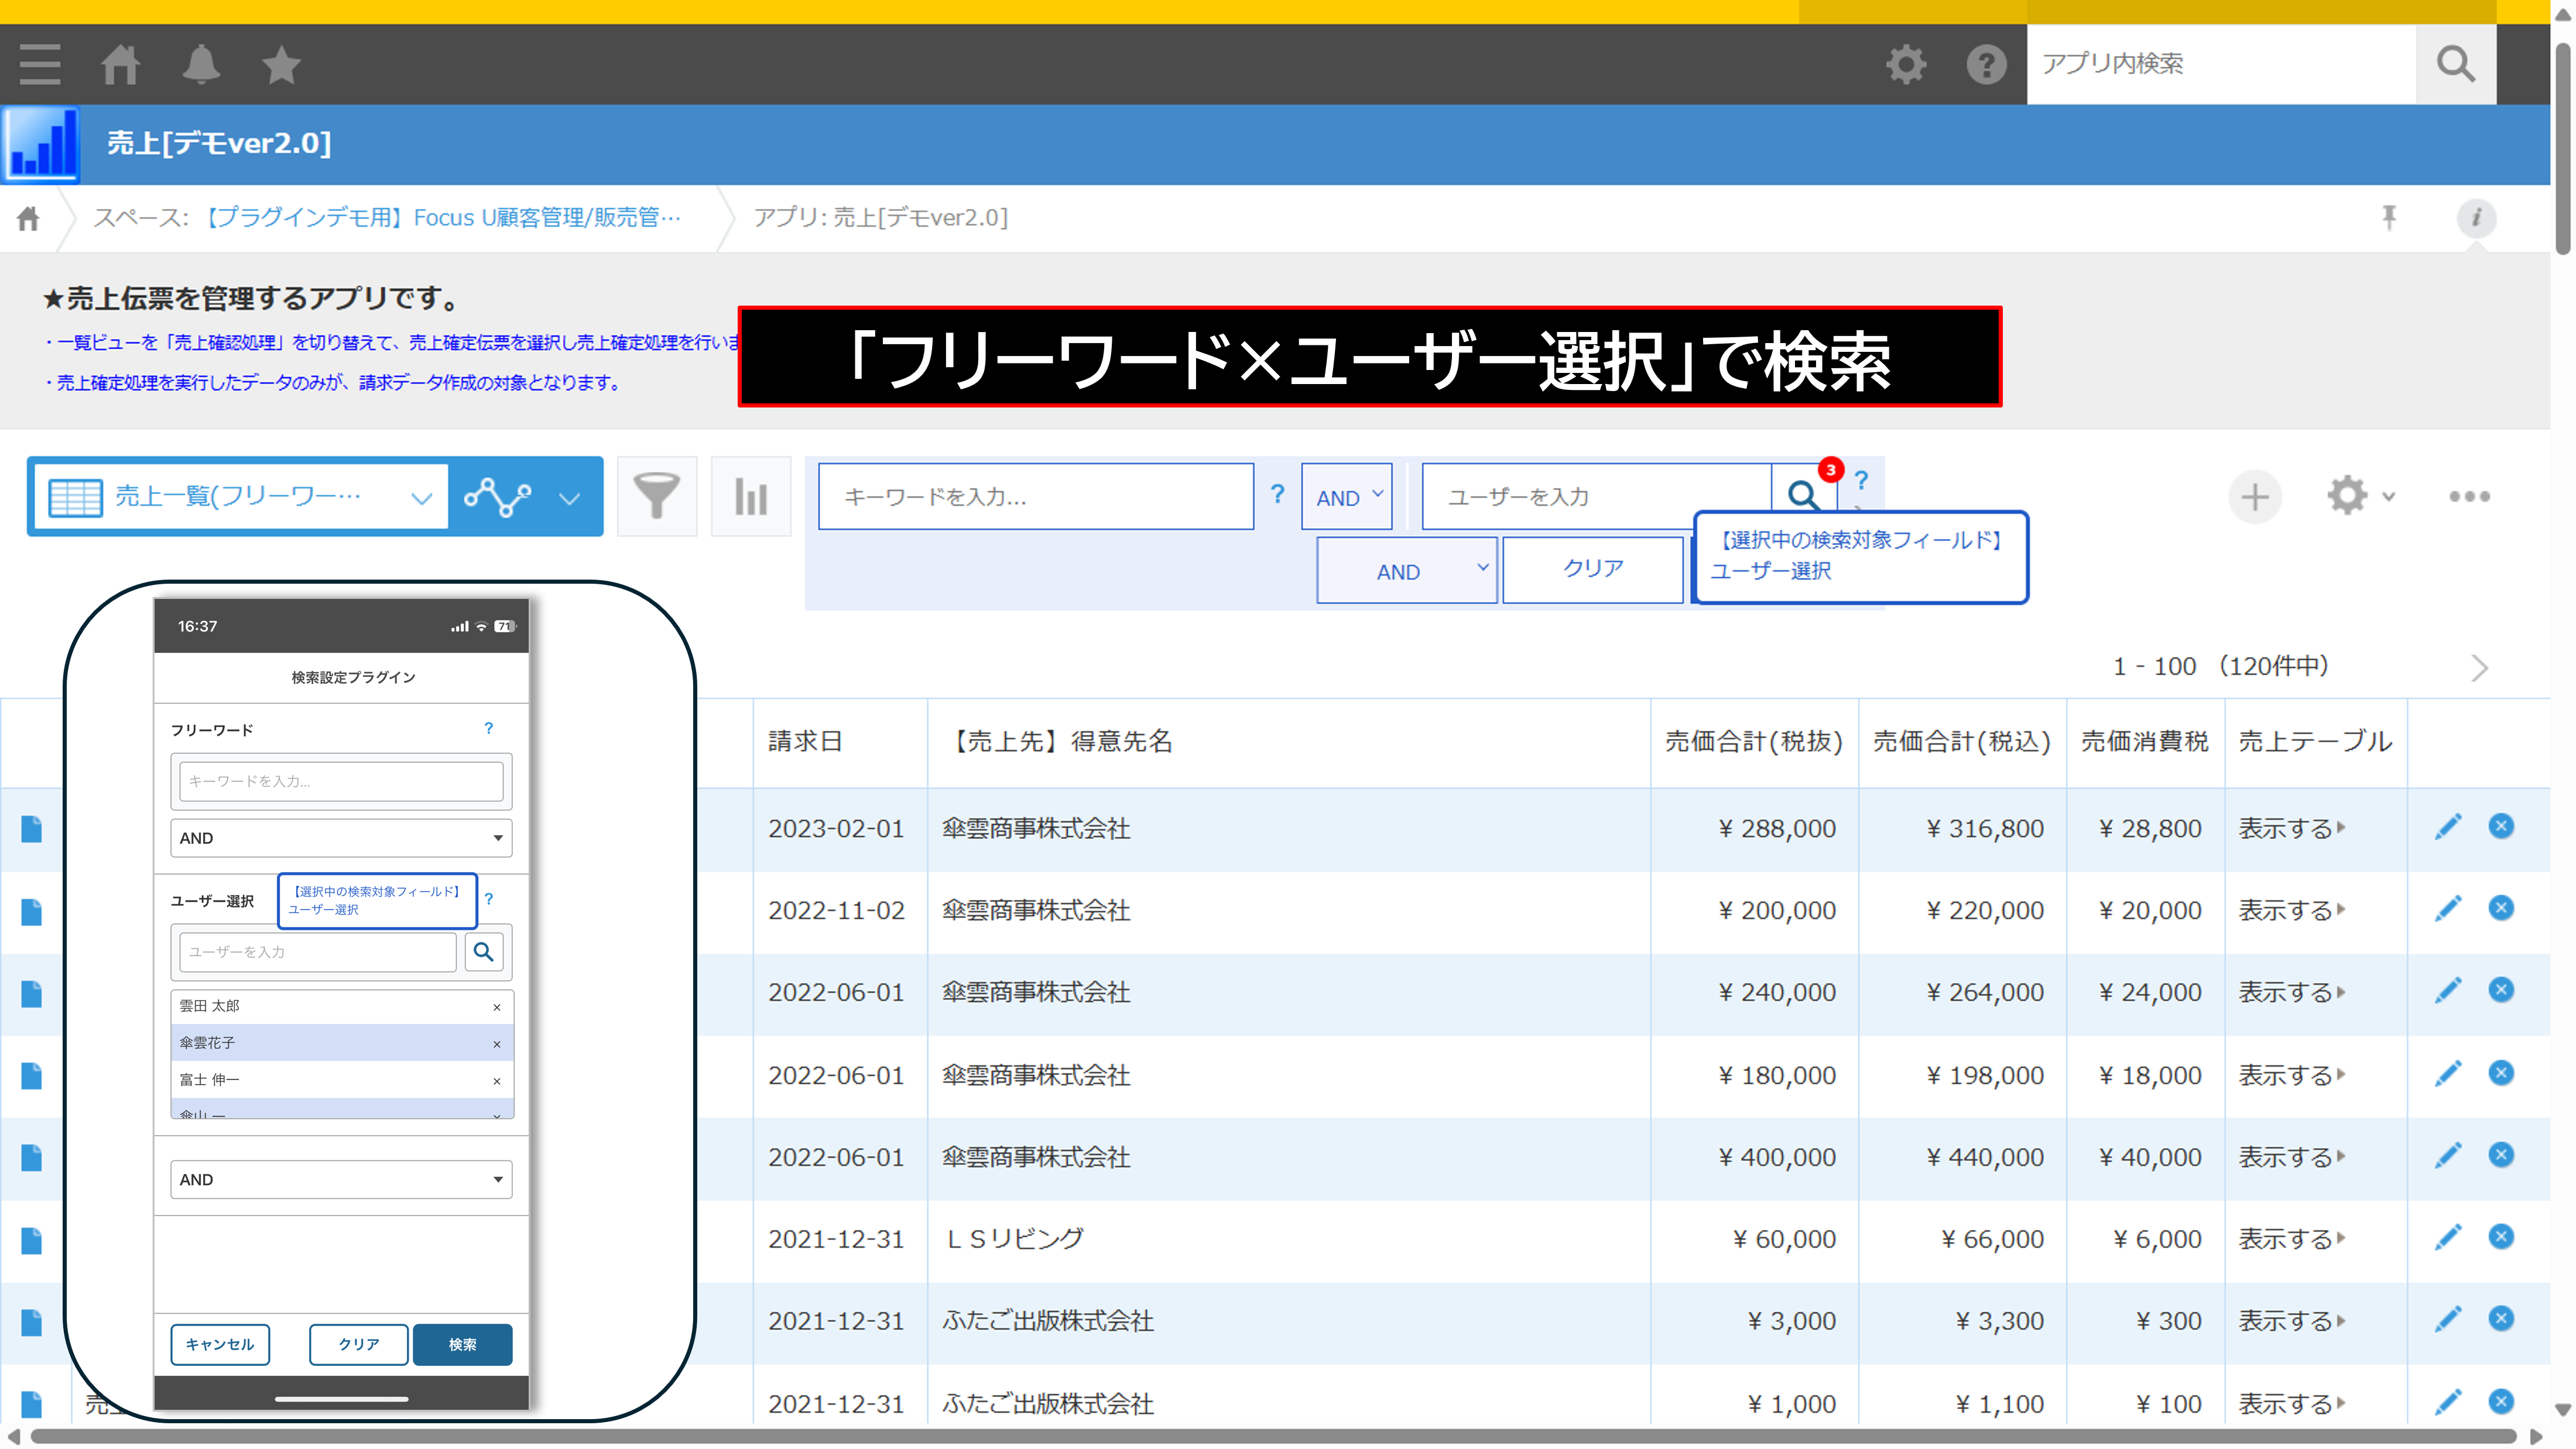
Task: Click the breadcrumb home icon
Action: (28, 218)
